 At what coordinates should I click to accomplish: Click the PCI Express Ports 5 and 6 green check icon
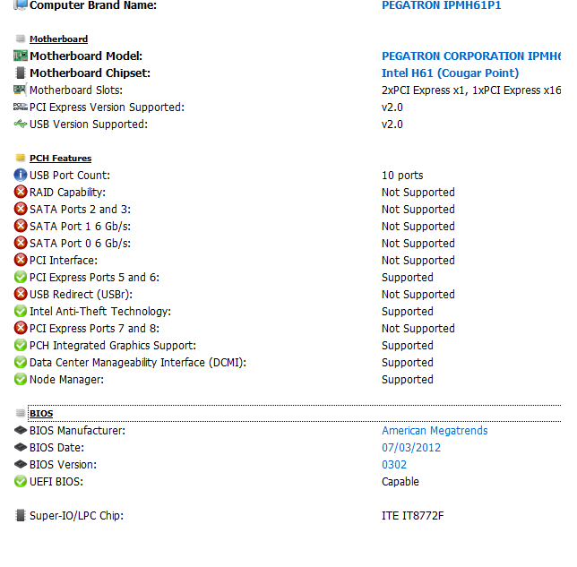21,277
